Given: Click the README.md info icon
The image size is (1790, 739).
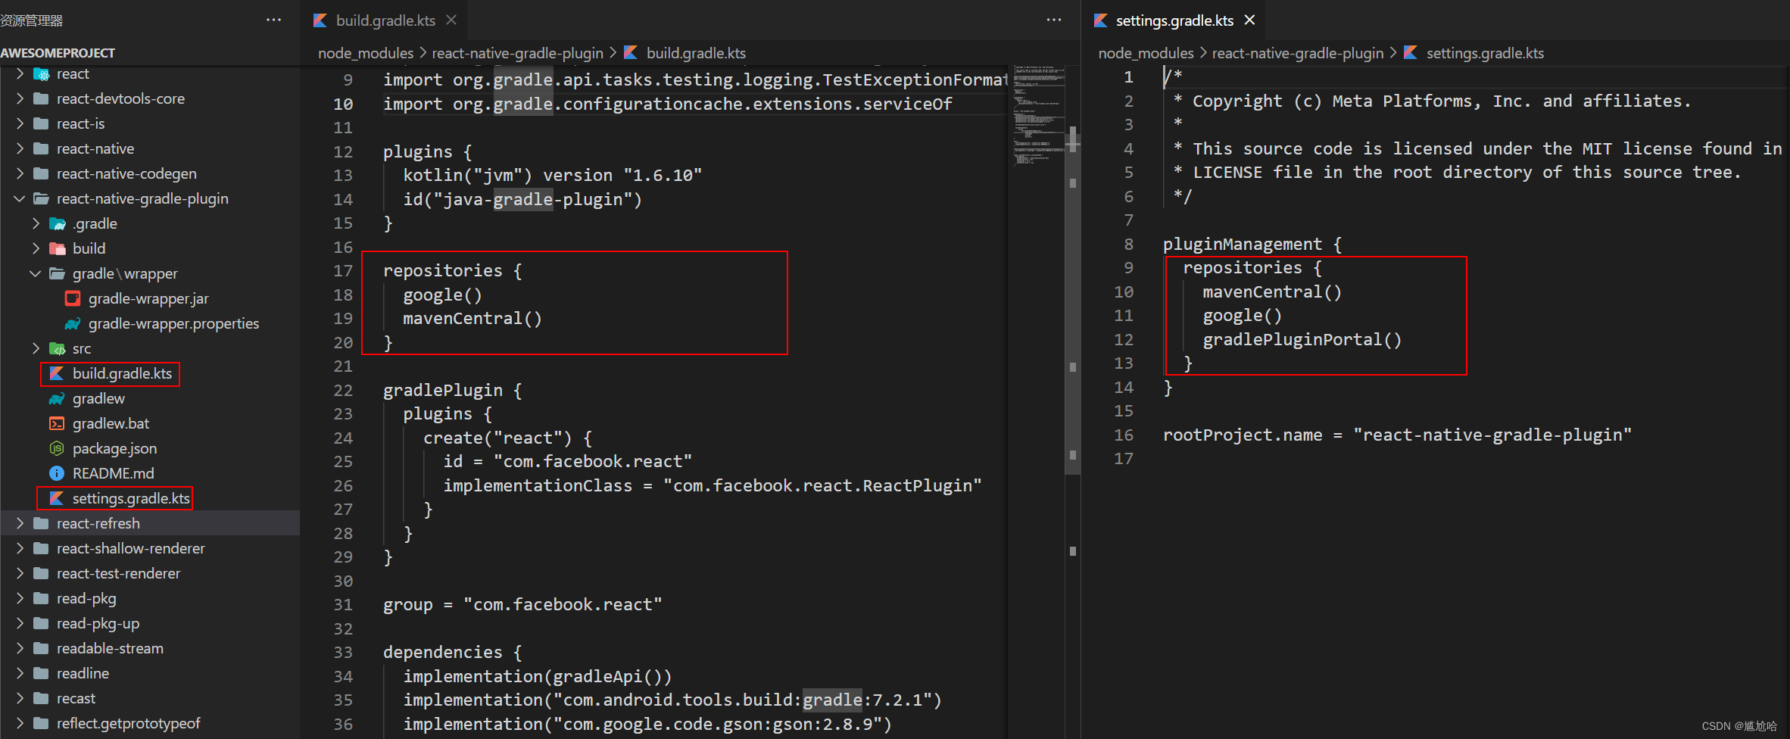Looking at the screenshot, I should (x=56, y=472).
